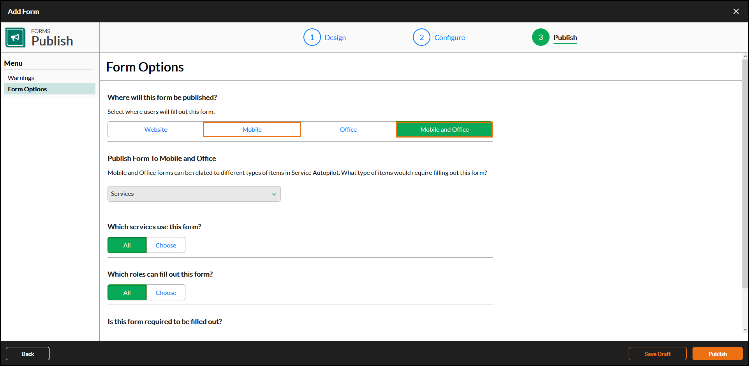This screenshot has height=366, width=749.
Task: Close the Add Form dialog
Action: pos(736,11)
